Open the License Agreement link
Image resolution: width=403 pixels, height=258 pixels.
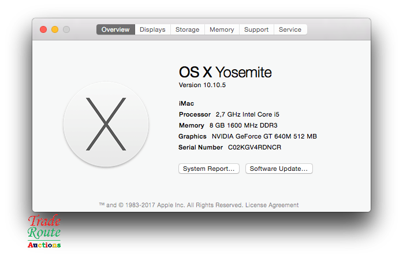[272, 205]
